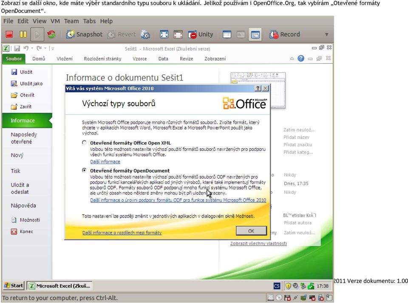Open the VMware View menu
Image resolution: width=408 pixels, height=303 pixels.
[x=40, y=21]
